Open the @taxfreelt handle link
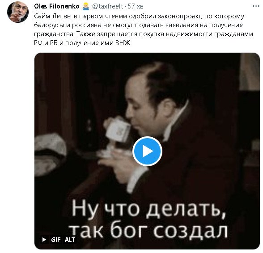This screenshot has width=263, height=253. pyautogui.click(x=108, y=6)
